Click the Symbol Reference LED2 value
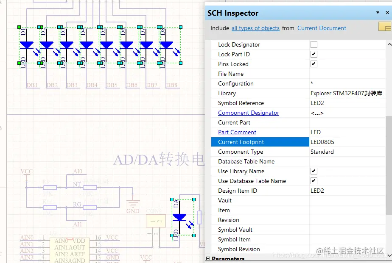392x263 pixels. click(x=317, y=103)
